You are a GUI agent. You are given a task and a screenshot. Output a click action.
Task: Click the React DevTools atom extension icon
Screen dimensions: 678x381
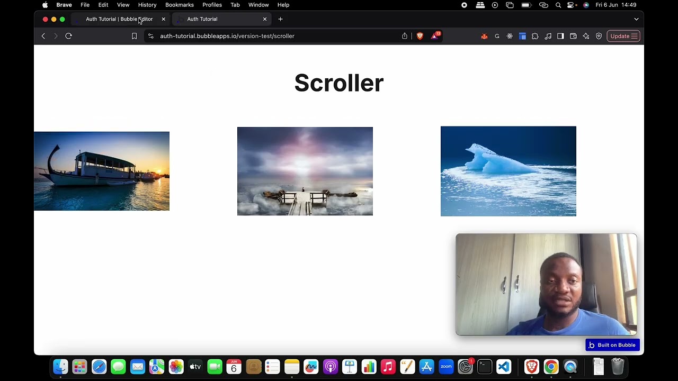[510, 36]
